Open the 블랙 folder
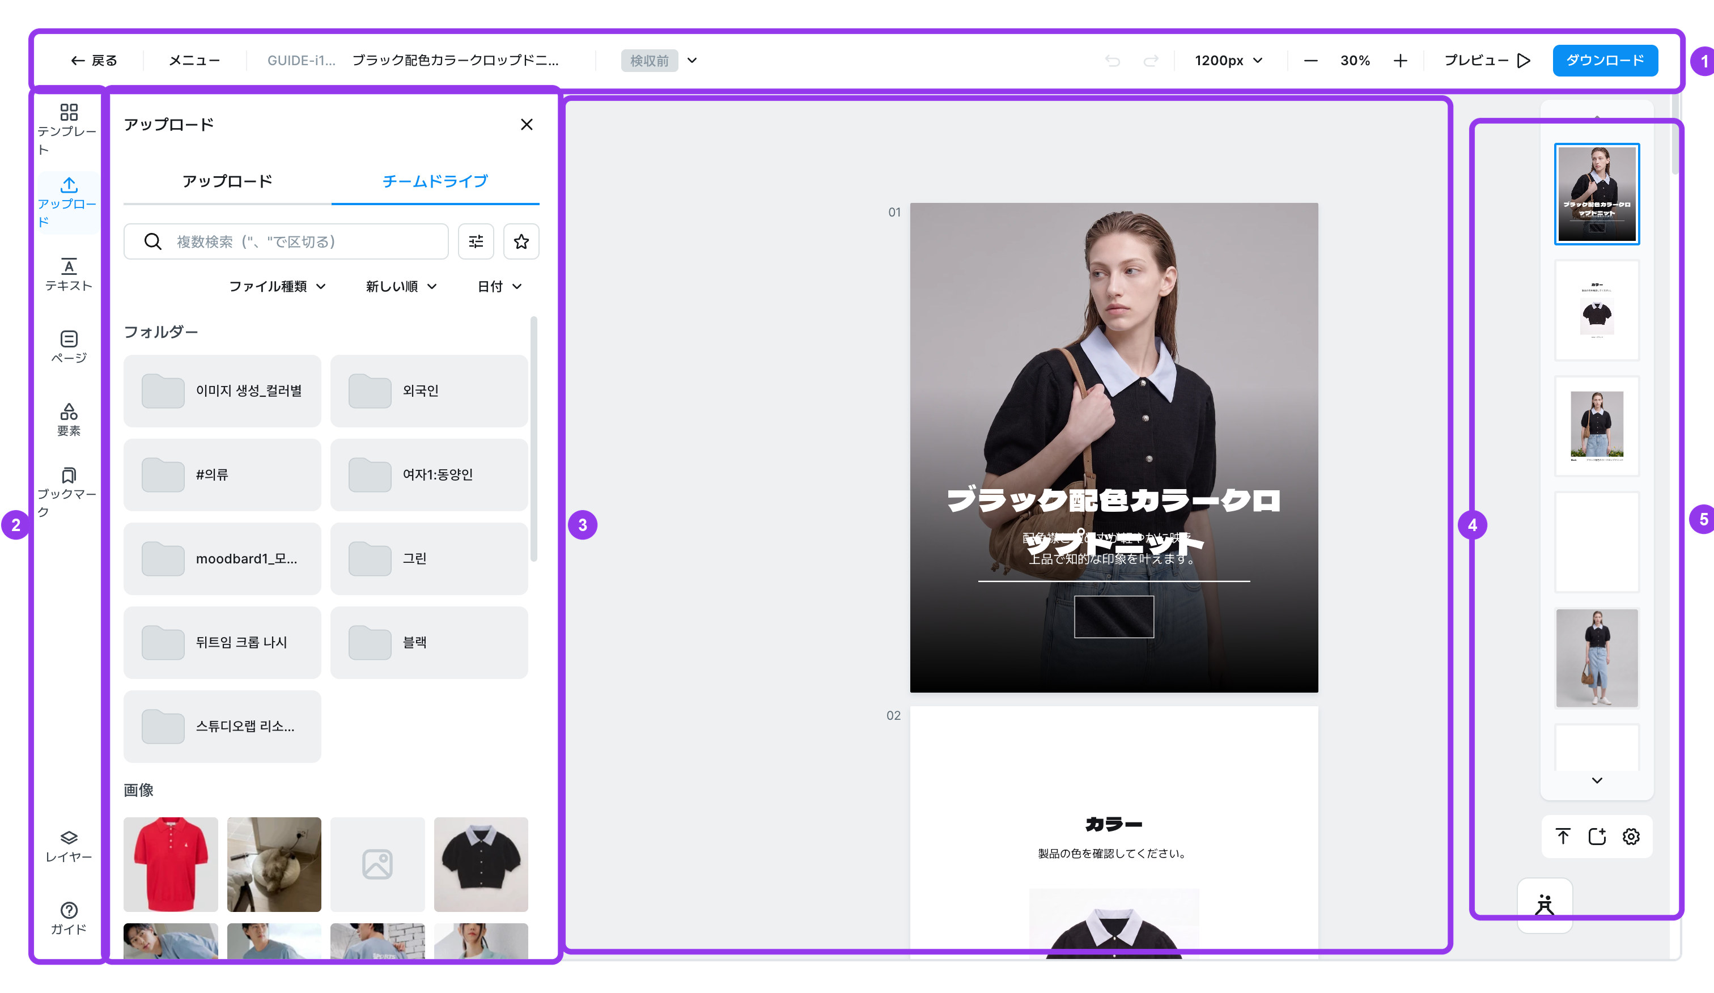This screenshot has width=1714, height=993. tap(429, 642)
